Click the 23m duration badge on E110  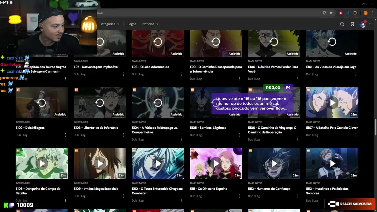[179, 175]
